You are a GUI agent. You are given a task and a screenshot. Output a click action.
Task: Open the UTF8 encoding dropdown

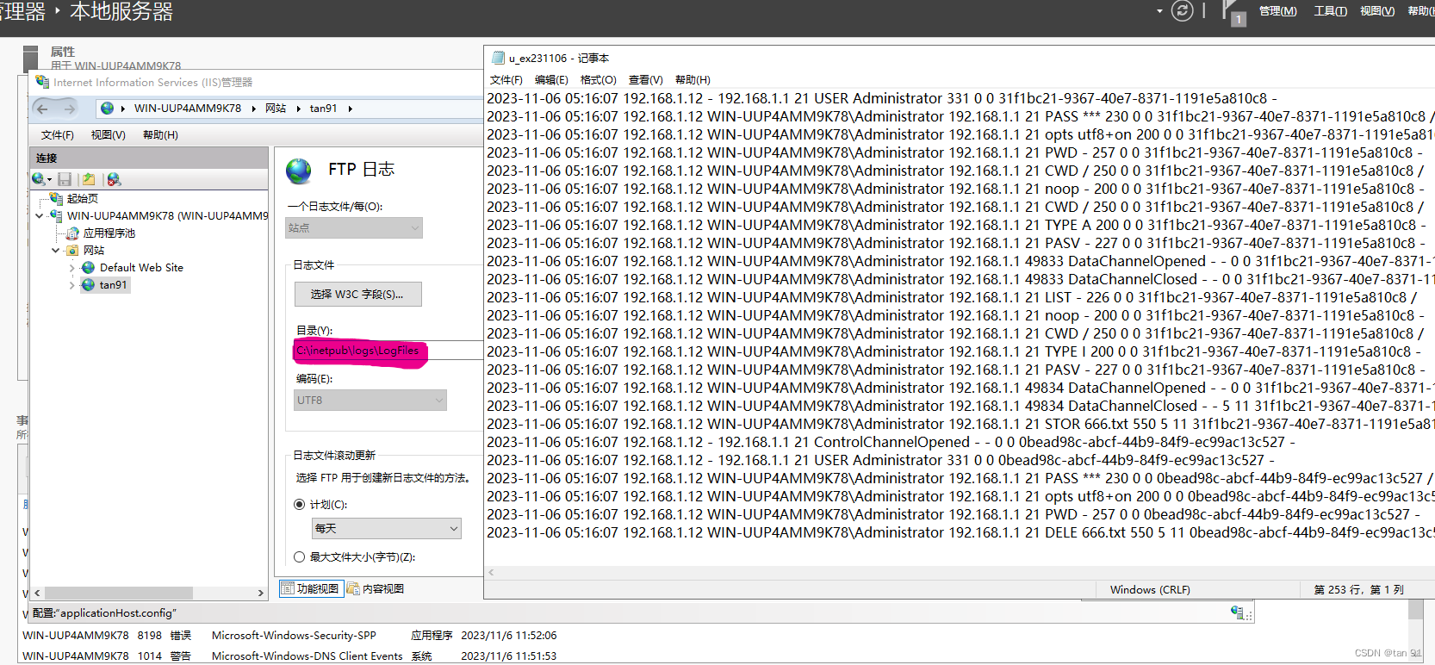click(x=370, y=400)
